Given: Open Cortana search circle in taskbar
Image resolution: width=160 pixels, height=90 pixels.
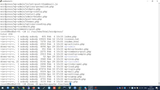Looking at the screenshot, I should [8, 88].
